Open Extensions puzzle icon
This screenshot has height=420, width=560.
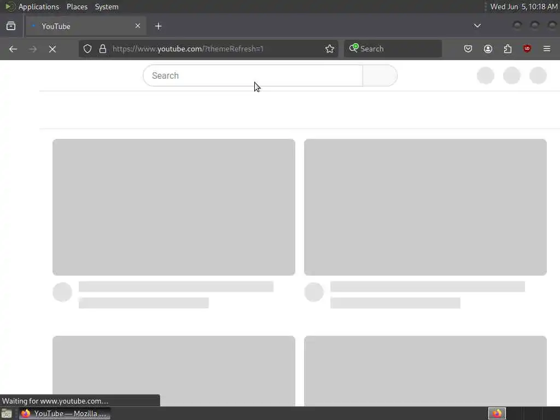pyautogui.click(x=507, y=49)
